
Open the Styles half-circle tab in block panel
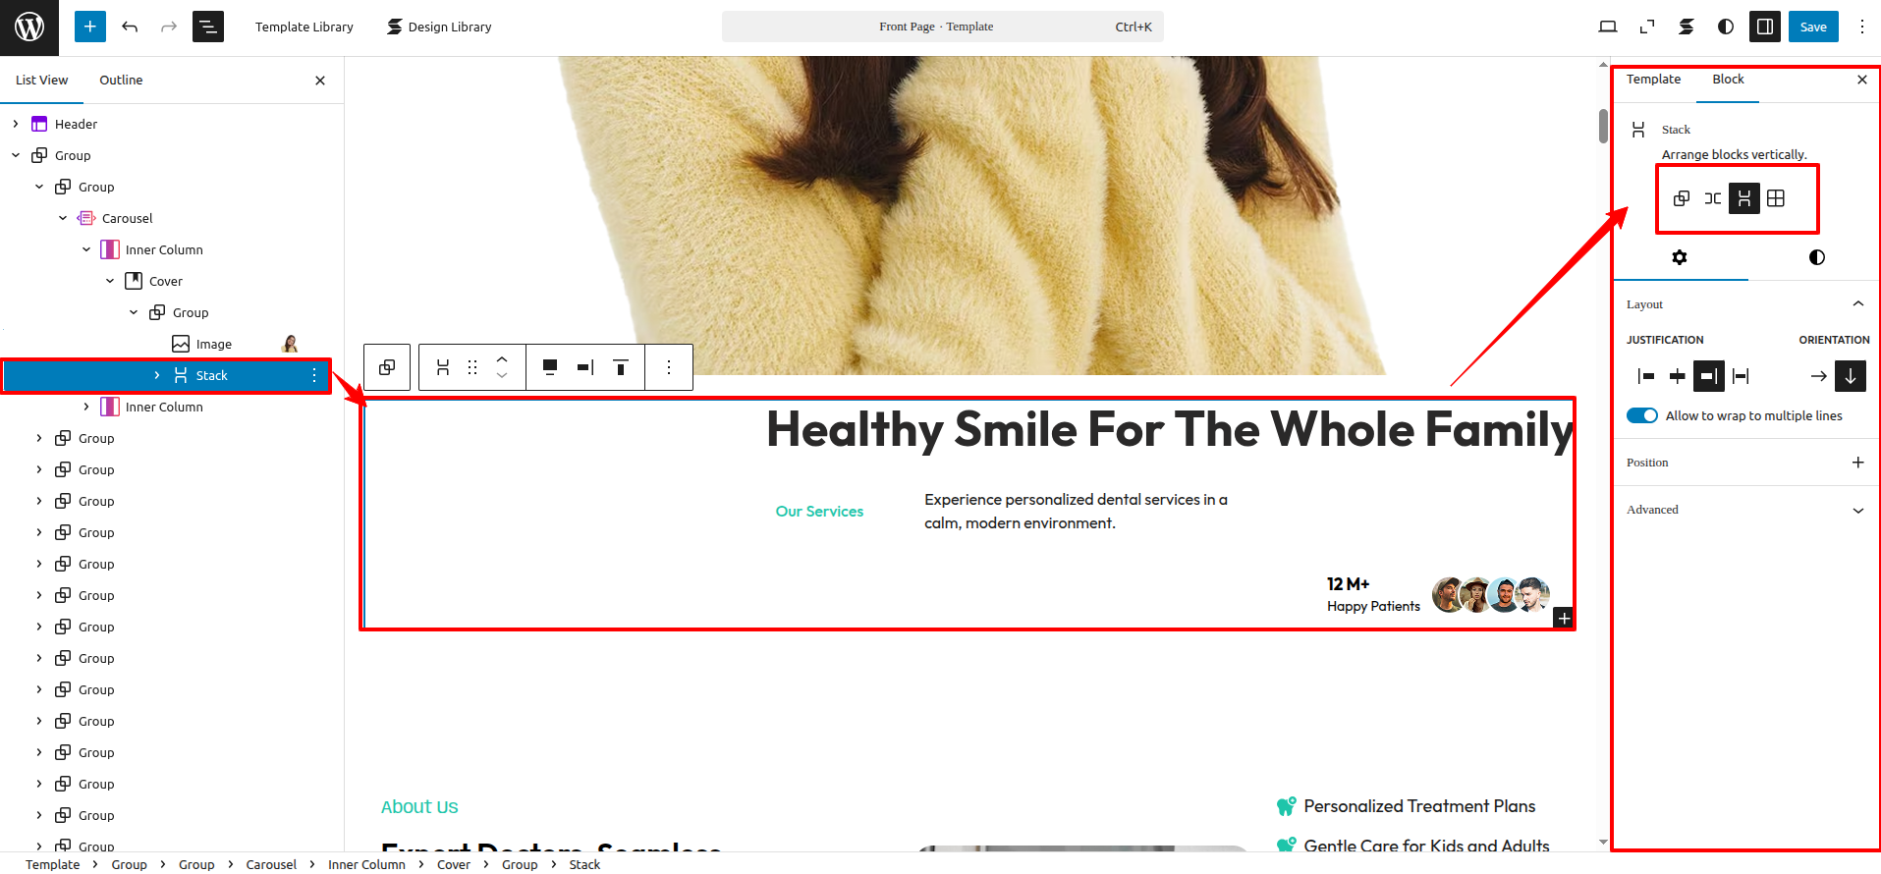coord(1816,257)
